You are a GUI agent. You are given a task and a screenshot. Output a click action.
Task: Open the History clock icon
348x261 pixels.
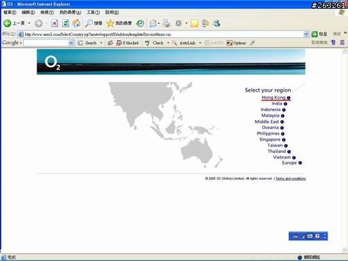coord(140,23)
